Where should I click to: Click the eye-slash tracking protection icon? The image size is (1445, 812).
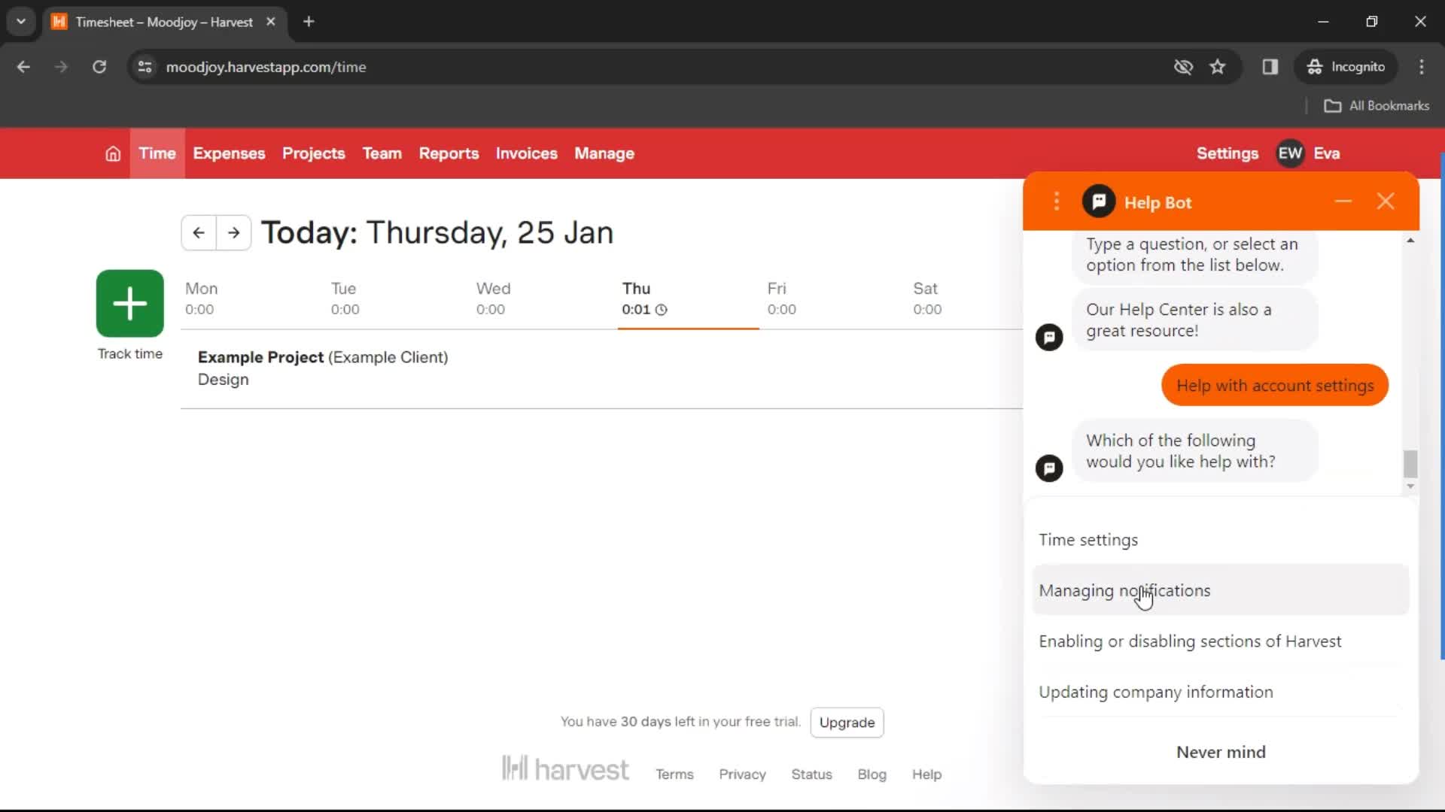pos(1183,67)
